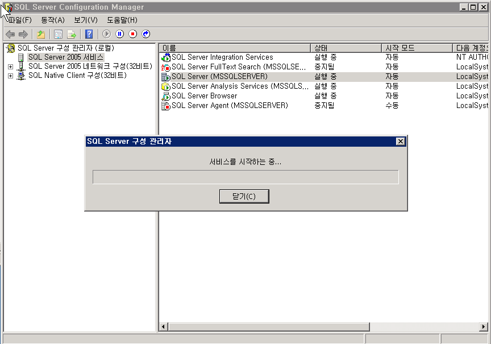The height and width of the screenshot is (344, 491).
Task: Click the Back arrow toolbar icon
Action: point(10,34)
